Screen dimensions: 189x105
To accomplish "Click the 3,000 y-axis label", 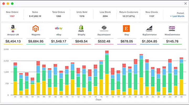I will [6, 49].
